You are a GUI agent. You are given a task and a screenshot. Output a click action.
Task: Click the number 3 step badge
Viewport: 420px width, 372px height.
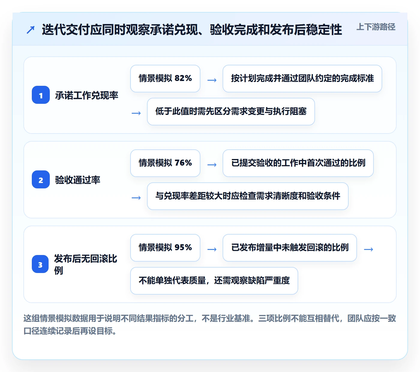coord(40,264)
